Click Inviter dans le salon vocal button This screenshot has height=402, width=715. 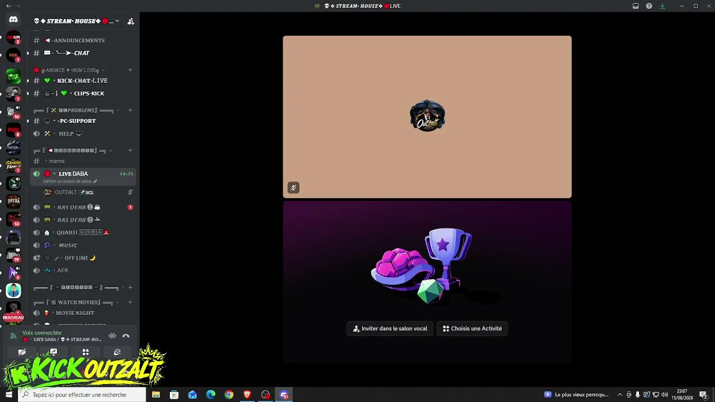click(390, 329)
